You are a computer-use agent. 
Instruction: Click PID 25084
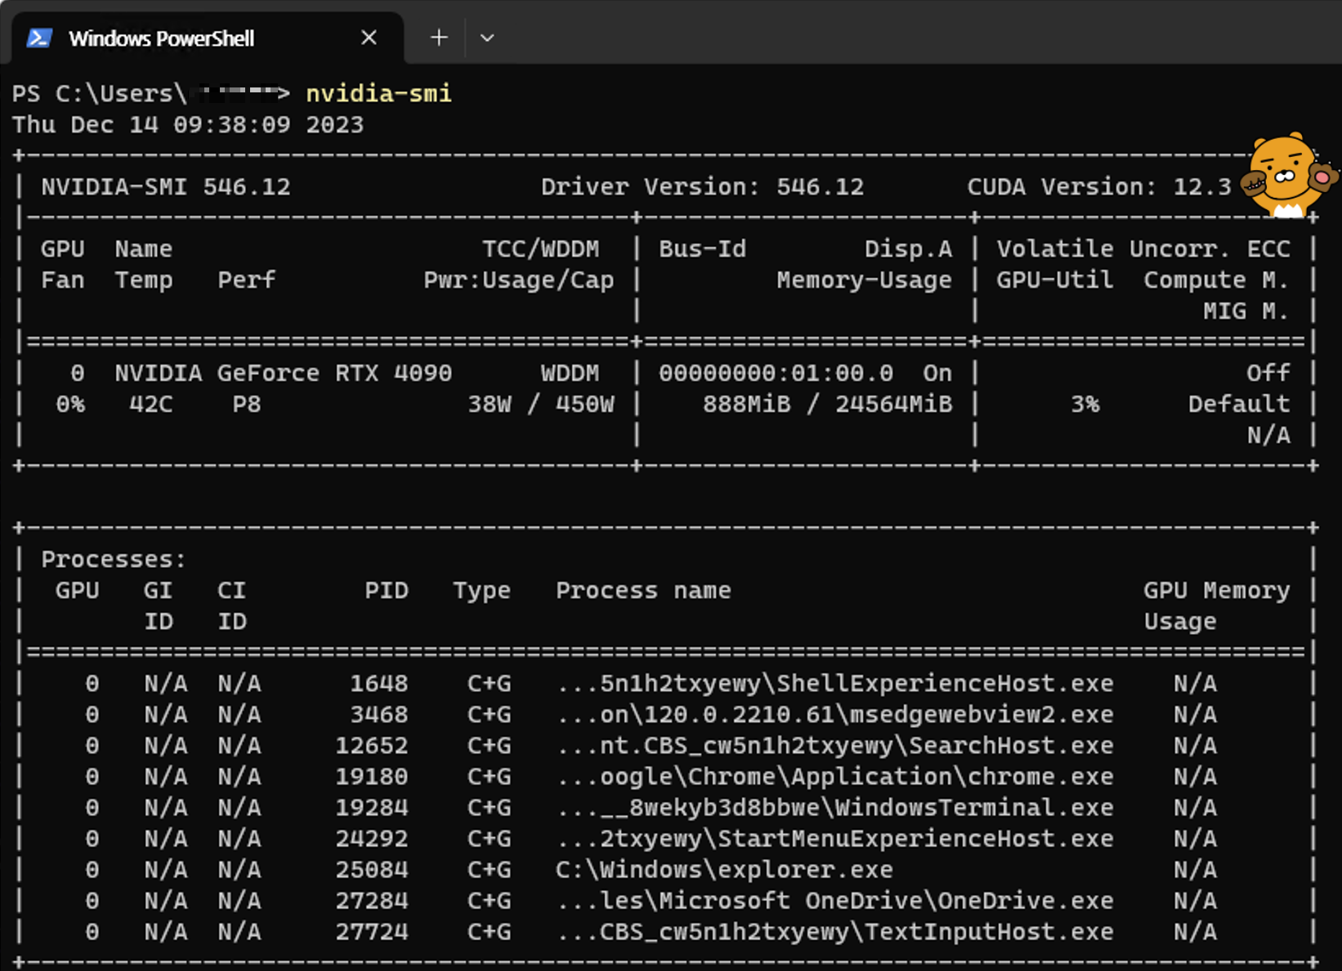pos(372,870)
